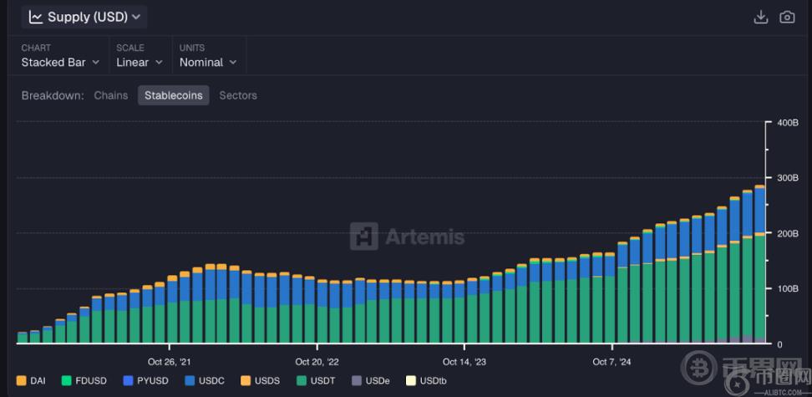Expand the Stacked Bar chart type dropdown
812x397 pixels.
click(x=60, y=62)
